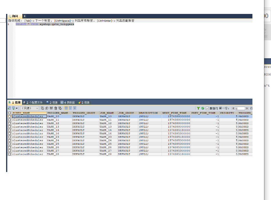Click the first row number input field
This screenshot has height=200, width=271.
(x=240, y=108)
